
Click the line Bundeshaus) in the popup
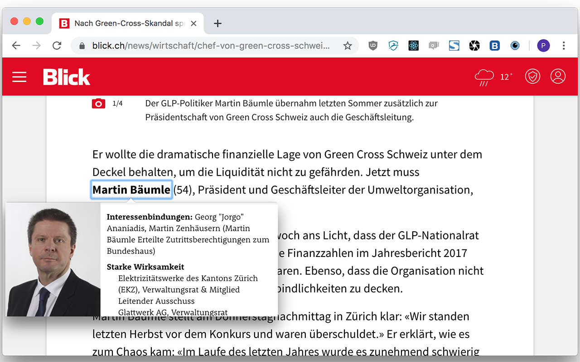(x=131, y=251)
